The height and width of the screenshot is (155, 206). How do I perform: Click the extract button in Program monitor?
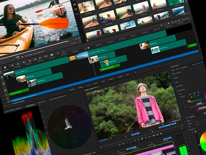[157, 135]
